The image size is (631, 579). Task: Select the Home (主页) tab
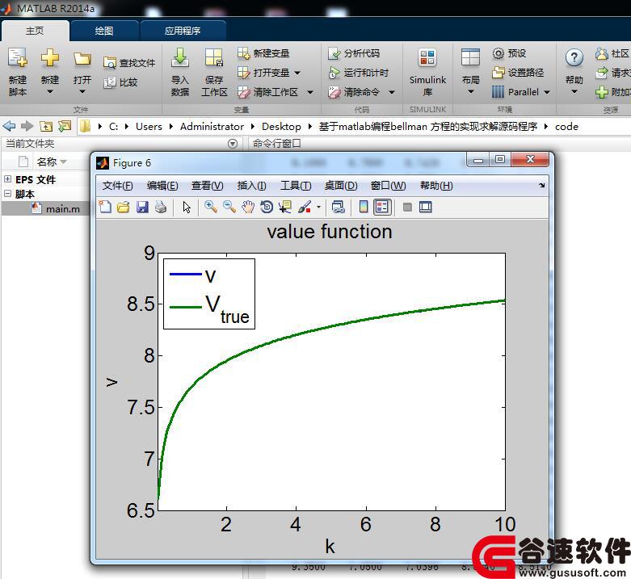[35, 31]
